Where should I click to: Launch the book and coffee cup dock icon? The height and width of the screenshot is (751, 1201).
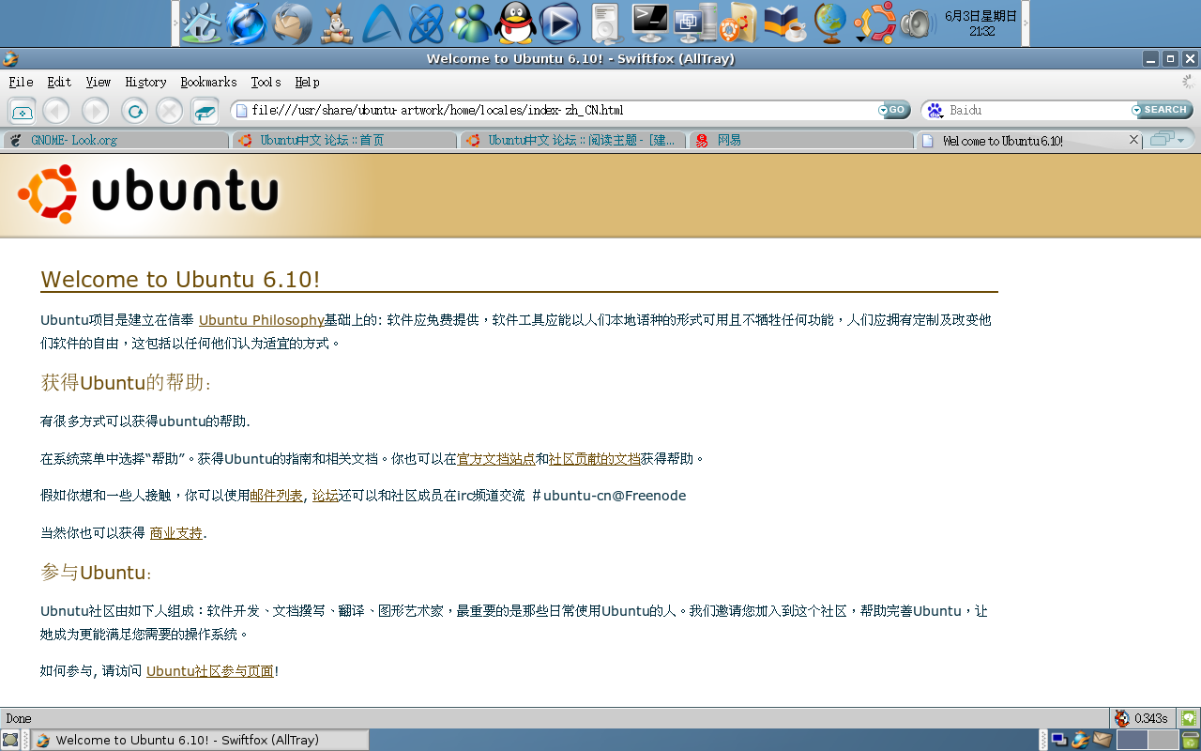tap(785, 23)
